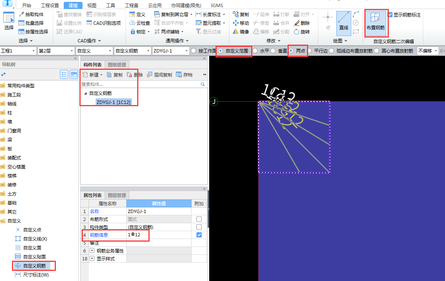This screenshot has height=281, width=445.
Task: Click 图元提取 element extraction tool
Action: [210, 23]
